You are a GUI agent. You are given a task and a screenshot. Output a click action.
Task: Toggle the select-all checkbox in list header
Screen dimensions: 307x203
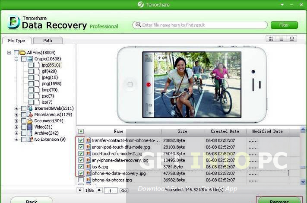tap(81, 131)
